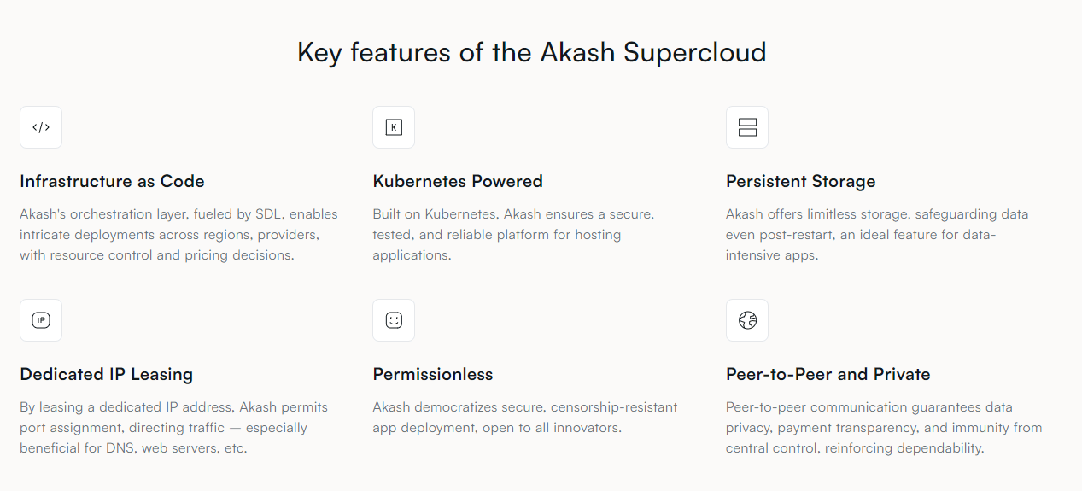Click the Persistent Storage stacked-drives icon
Screen dimensions: 1082x491
(x=747, y=127)
